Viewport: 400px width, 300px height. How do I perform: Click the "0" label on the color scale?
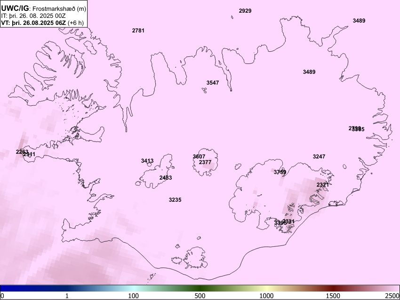(x=2, y=296)
